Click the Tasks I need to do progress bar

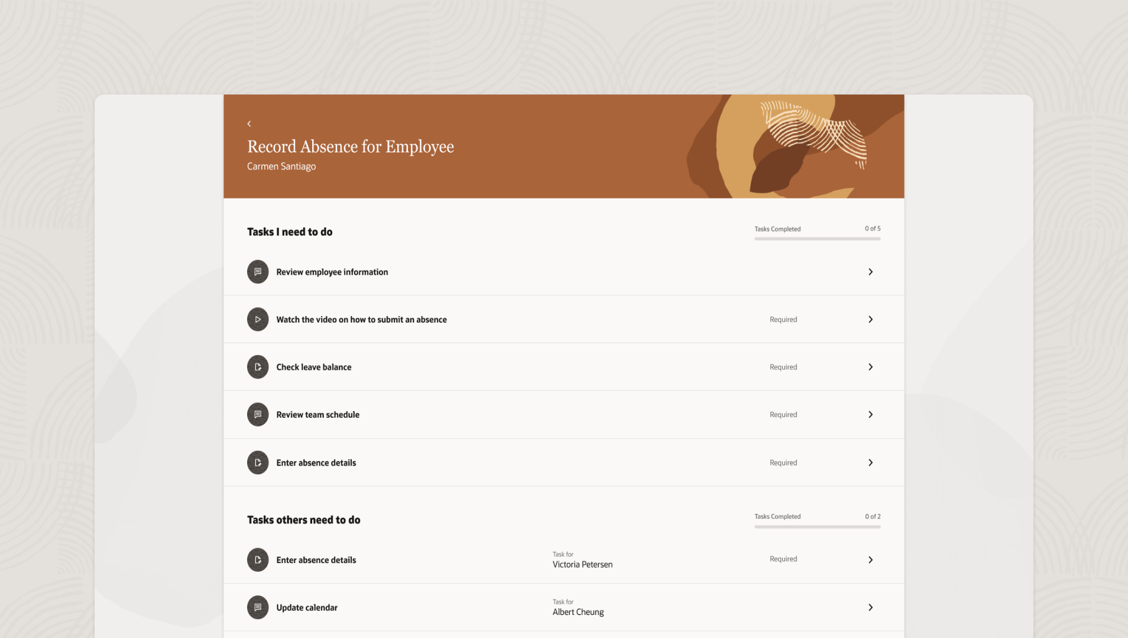817,239
